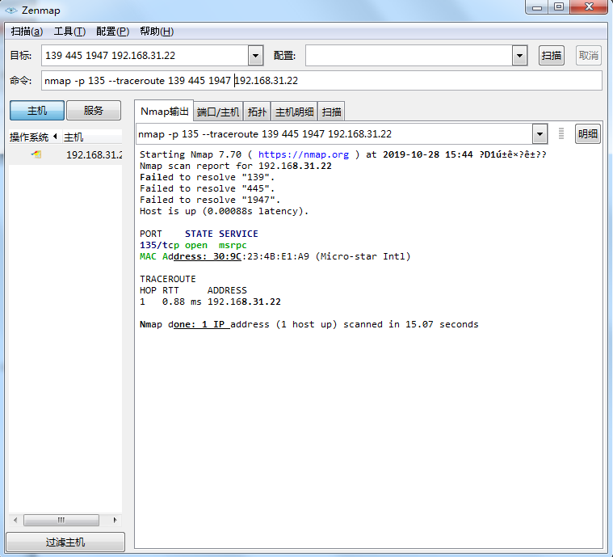Click the 扫描 scan button

tap(552, 56)
